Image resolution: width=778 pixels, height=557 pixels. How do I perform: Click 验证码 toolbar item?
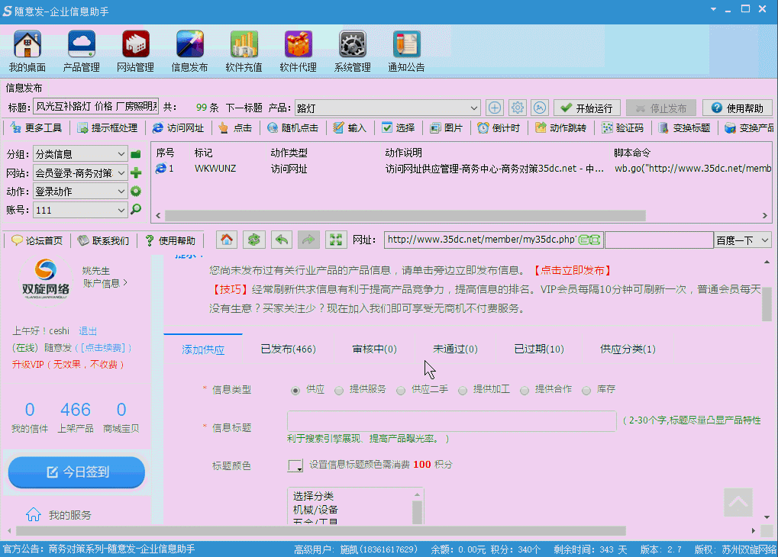click(x=623, y=128)
